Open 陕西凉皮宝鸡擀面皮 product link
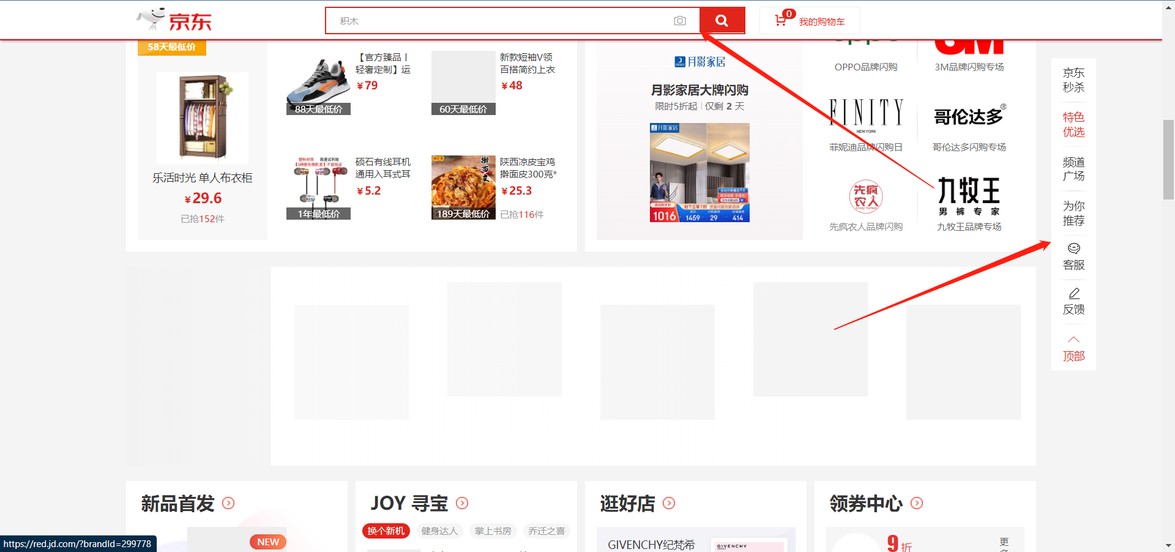This screenshot has width=1175, height=552. [x=529, y=168]
